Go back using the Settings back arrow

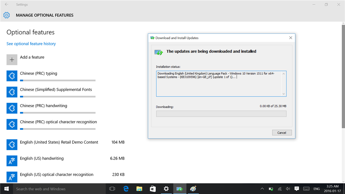(x=7, y=4)
